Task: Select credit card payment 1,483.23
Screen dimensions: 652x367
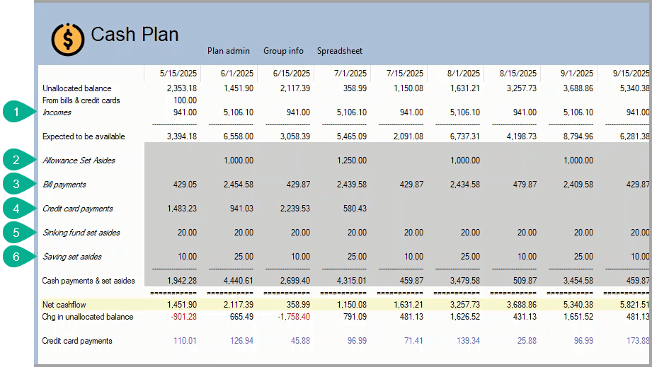Action: [x=182, y=209]
